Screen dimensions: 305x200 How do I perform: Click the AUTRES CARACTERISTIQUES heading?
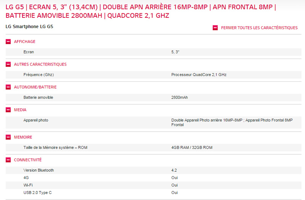[x=40, y=64]
